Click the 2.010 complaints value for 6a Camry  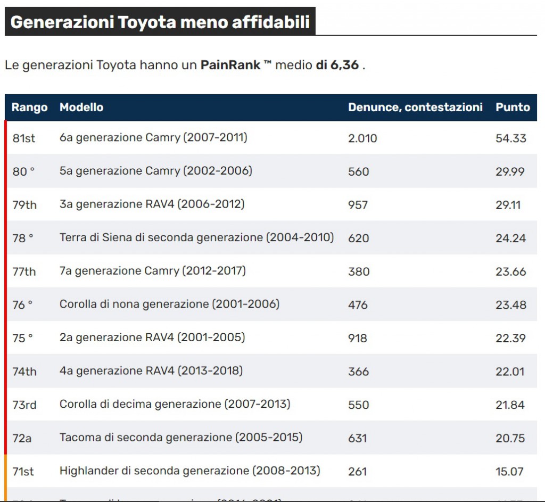(x=362, y=137)
